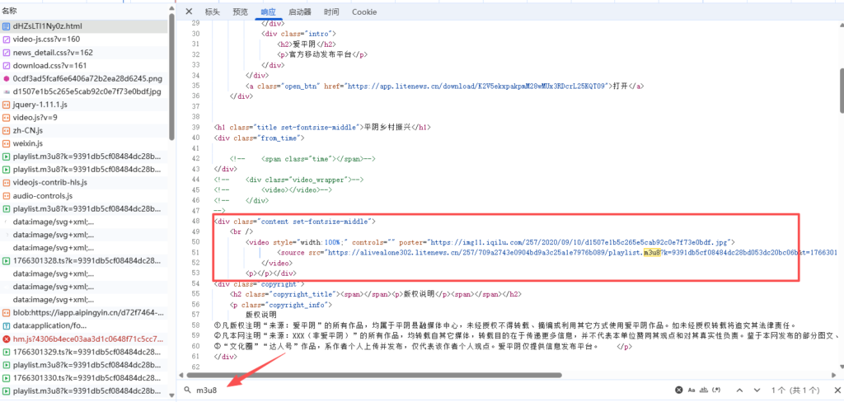Click stylesheet icon beside news_detail.css?v=162

pos(7,52)
